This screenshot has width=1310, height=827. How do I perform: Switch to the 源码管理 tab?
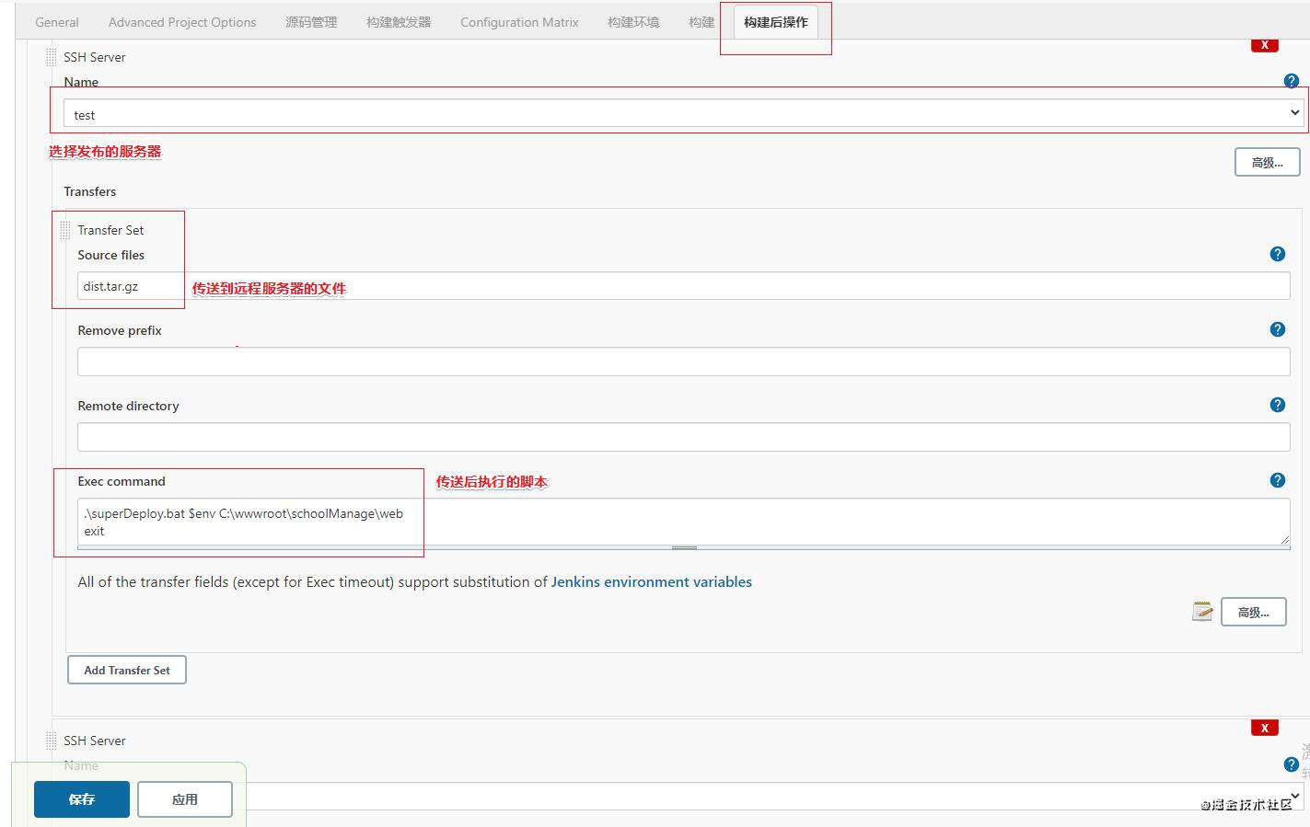pos(311,22)
